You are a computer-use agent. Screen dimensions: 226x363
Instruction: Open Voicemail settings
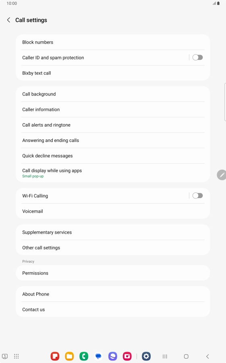(113, 211)
